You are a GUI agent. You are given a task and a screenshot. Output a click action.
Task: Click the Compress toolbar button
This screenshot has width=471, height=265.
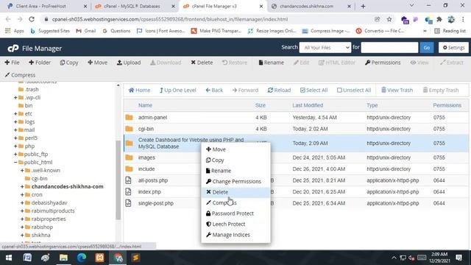pos(20,75)
